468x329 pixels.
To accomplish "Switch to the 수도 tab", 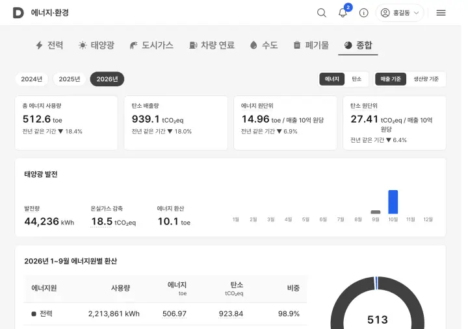I will point(264,45).
